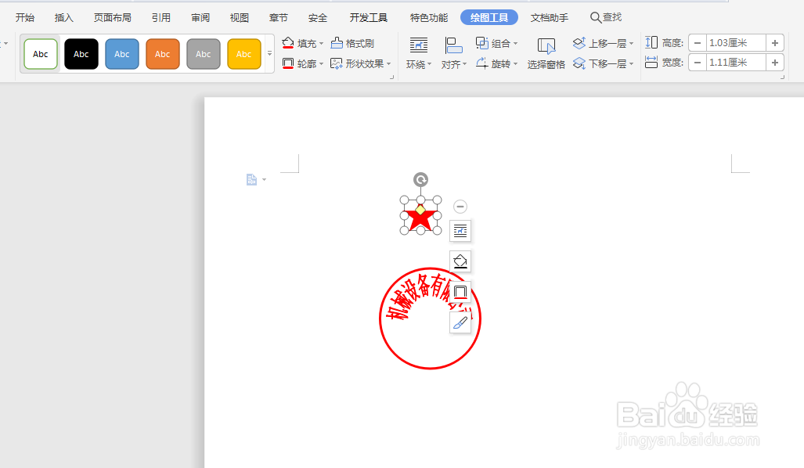Collapse with the minus floating button
The height and width of the screenshot is (468, 804).
point(460,207)
